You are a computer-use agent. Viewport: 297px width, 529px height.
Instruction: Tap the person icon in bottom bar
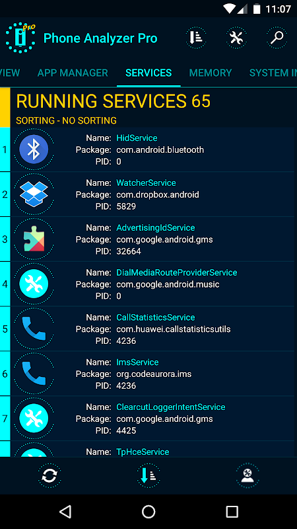[x=247, y=475]
